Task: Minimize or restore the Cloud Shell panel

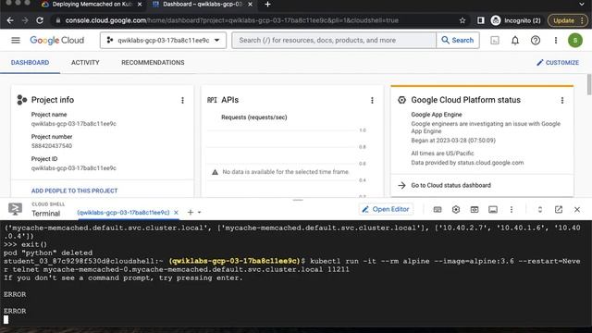Action: point(540,210)
